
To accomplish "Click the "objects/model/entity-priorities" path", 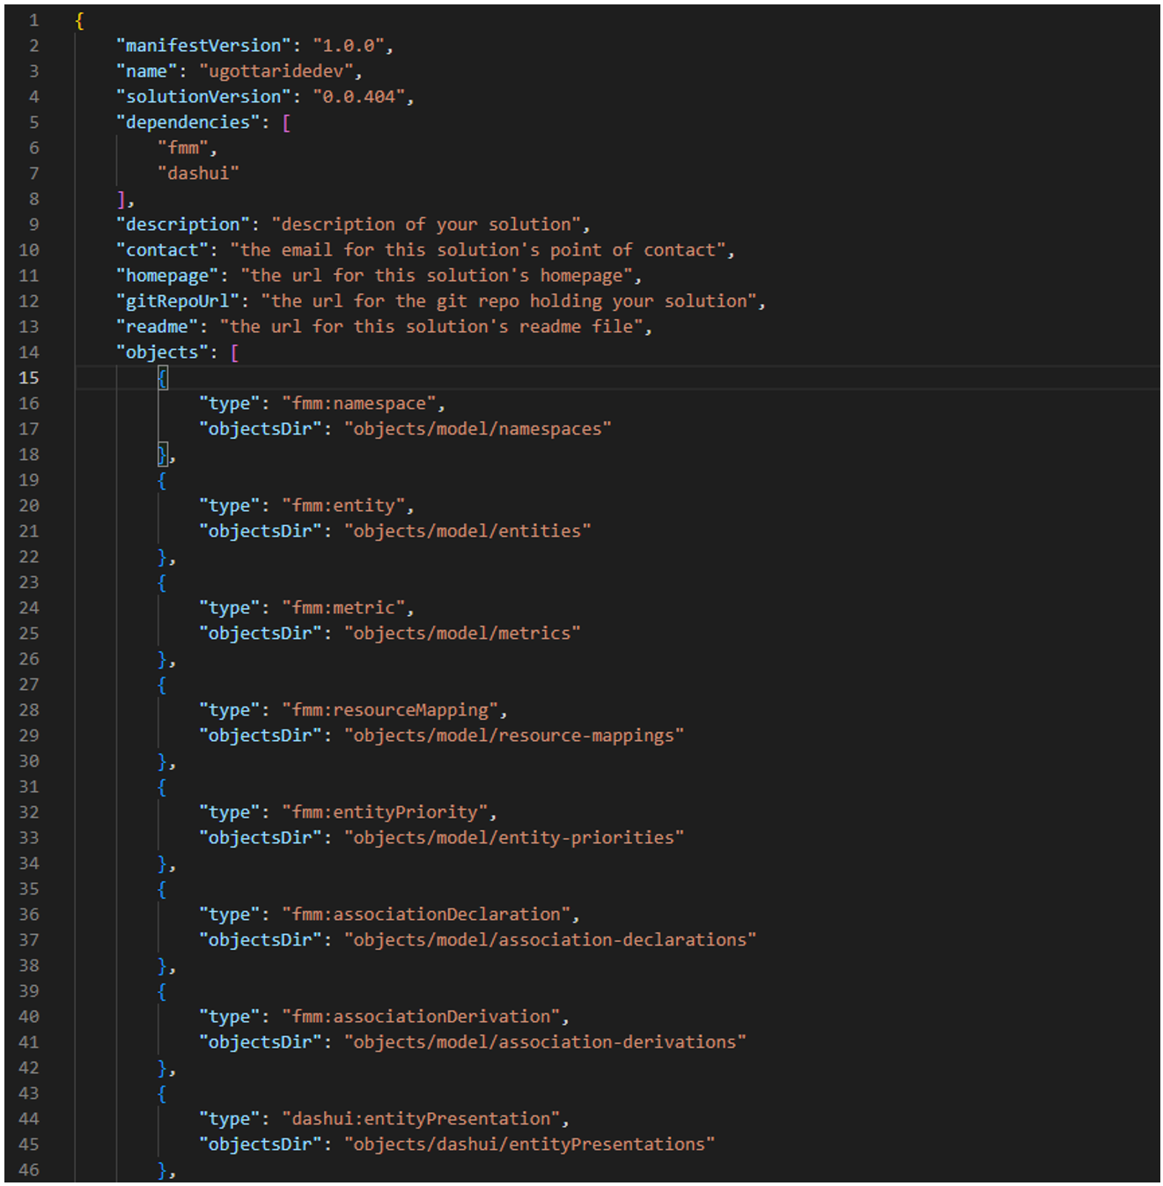I will (x=513, y=838).
